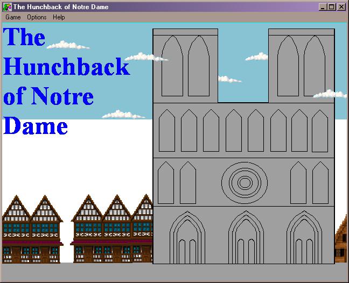
Task: Click the cathedral's round rose window
Action: pyautogui.click(x=245, y=183)
